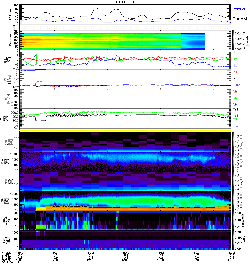Click the "1320" time tick label
250x267 pixels.
tap(160, 260)
